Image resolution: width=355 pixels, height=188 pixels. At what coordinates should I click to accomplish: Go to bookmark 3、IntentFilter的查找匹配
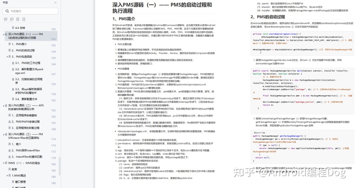pyautogui.click(x=27, y=157)
